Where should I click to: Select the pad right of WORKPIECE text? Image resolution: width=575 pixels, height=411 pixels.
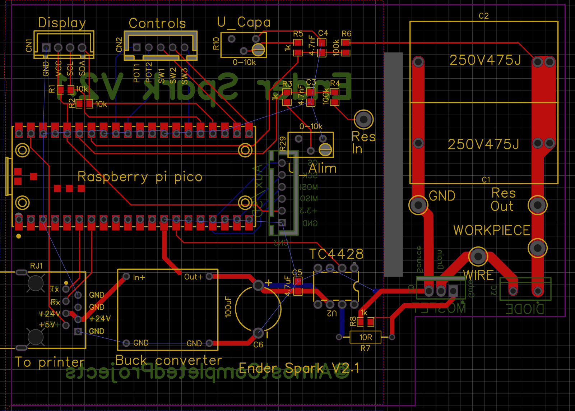[x=538, y=248]
